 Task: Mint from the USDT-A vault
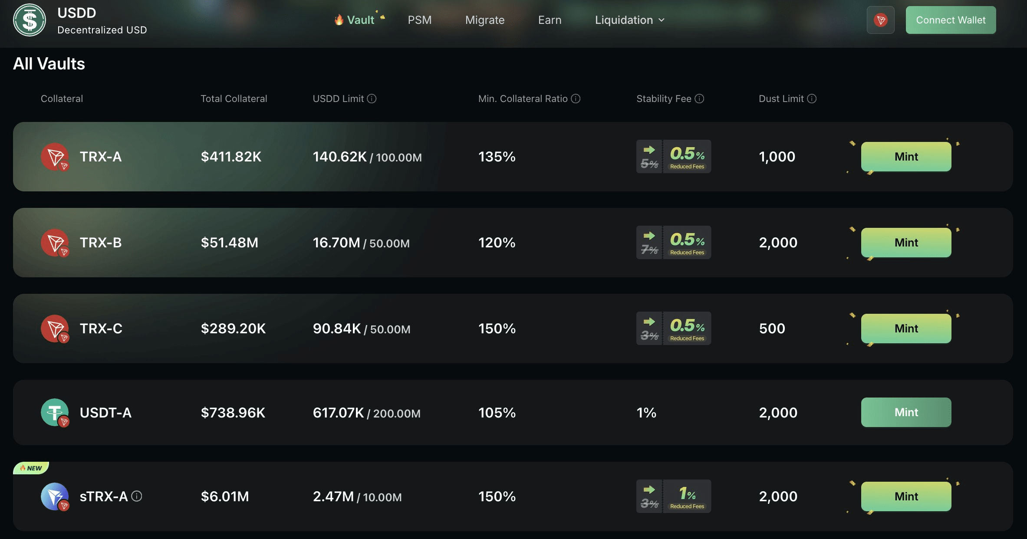[x=906, y=412]
